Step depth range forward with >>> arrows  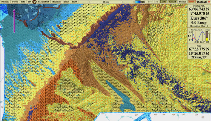(156, 2)
